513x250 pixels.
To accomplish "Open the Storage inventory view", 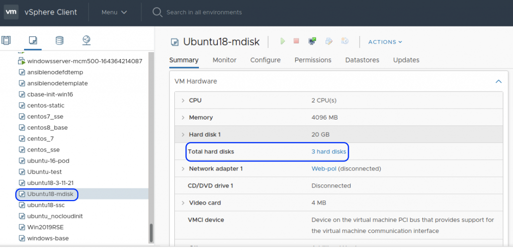I will click(60, 40).
